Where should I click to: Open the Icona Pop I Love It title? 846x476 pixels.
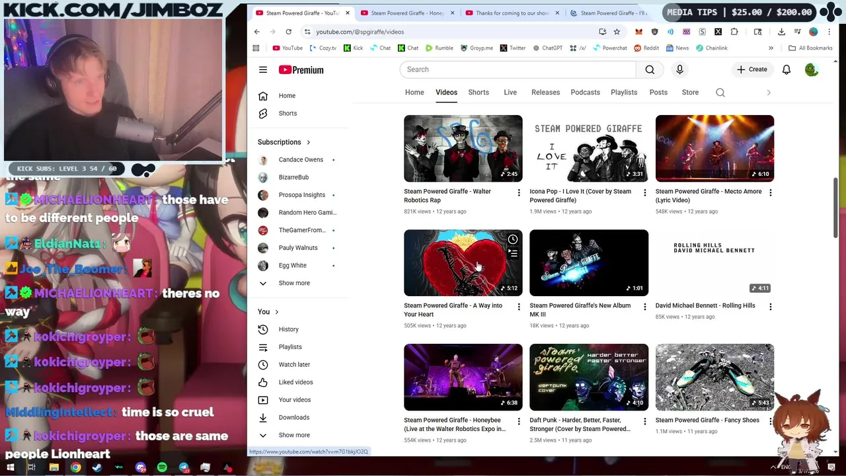(x=580, y=196)
